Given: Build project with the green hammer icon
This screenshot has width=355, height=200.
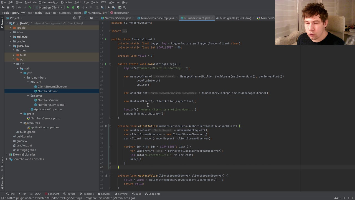Looking at the screenshot, I should 30,7.
